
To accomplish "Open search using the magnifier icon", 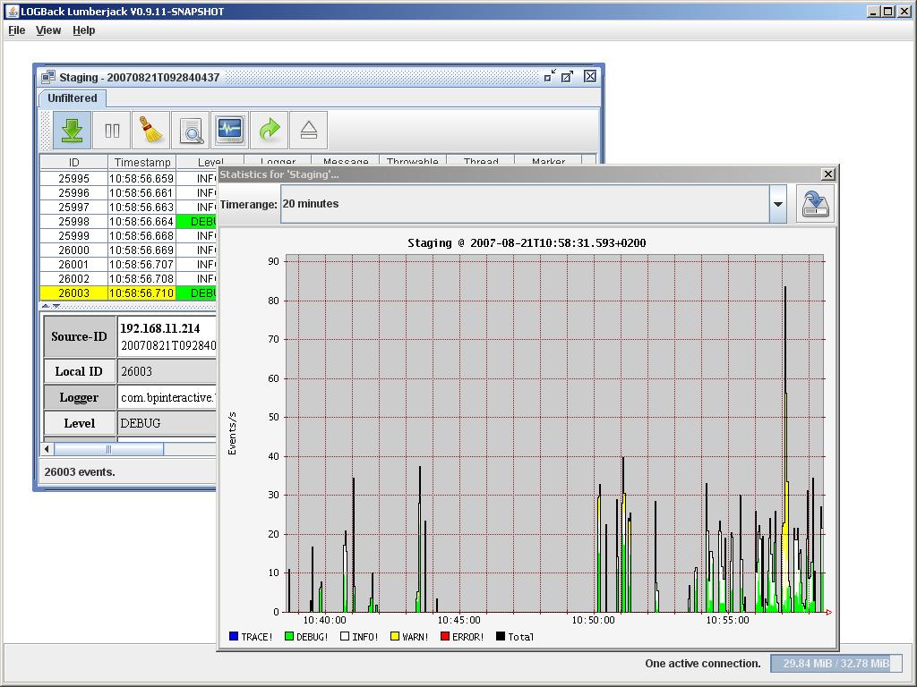I will click(189, 130).
